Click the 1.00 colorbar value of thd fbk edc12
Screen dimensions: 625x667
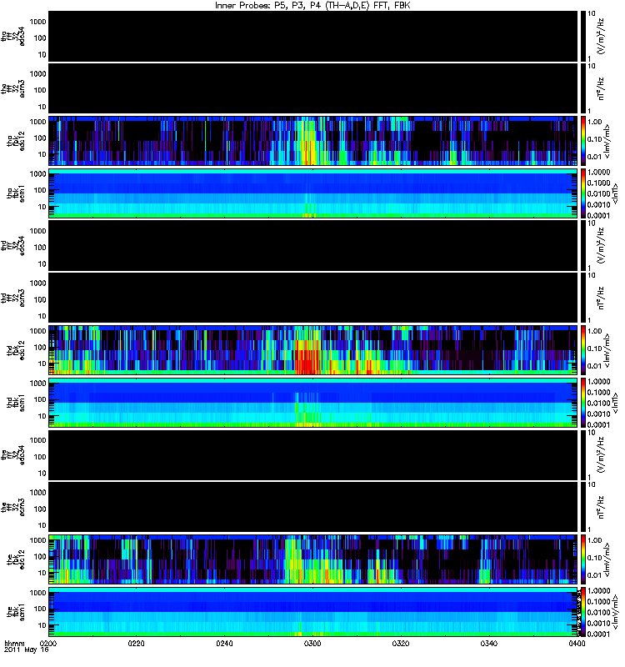click(x=595, y=331)
